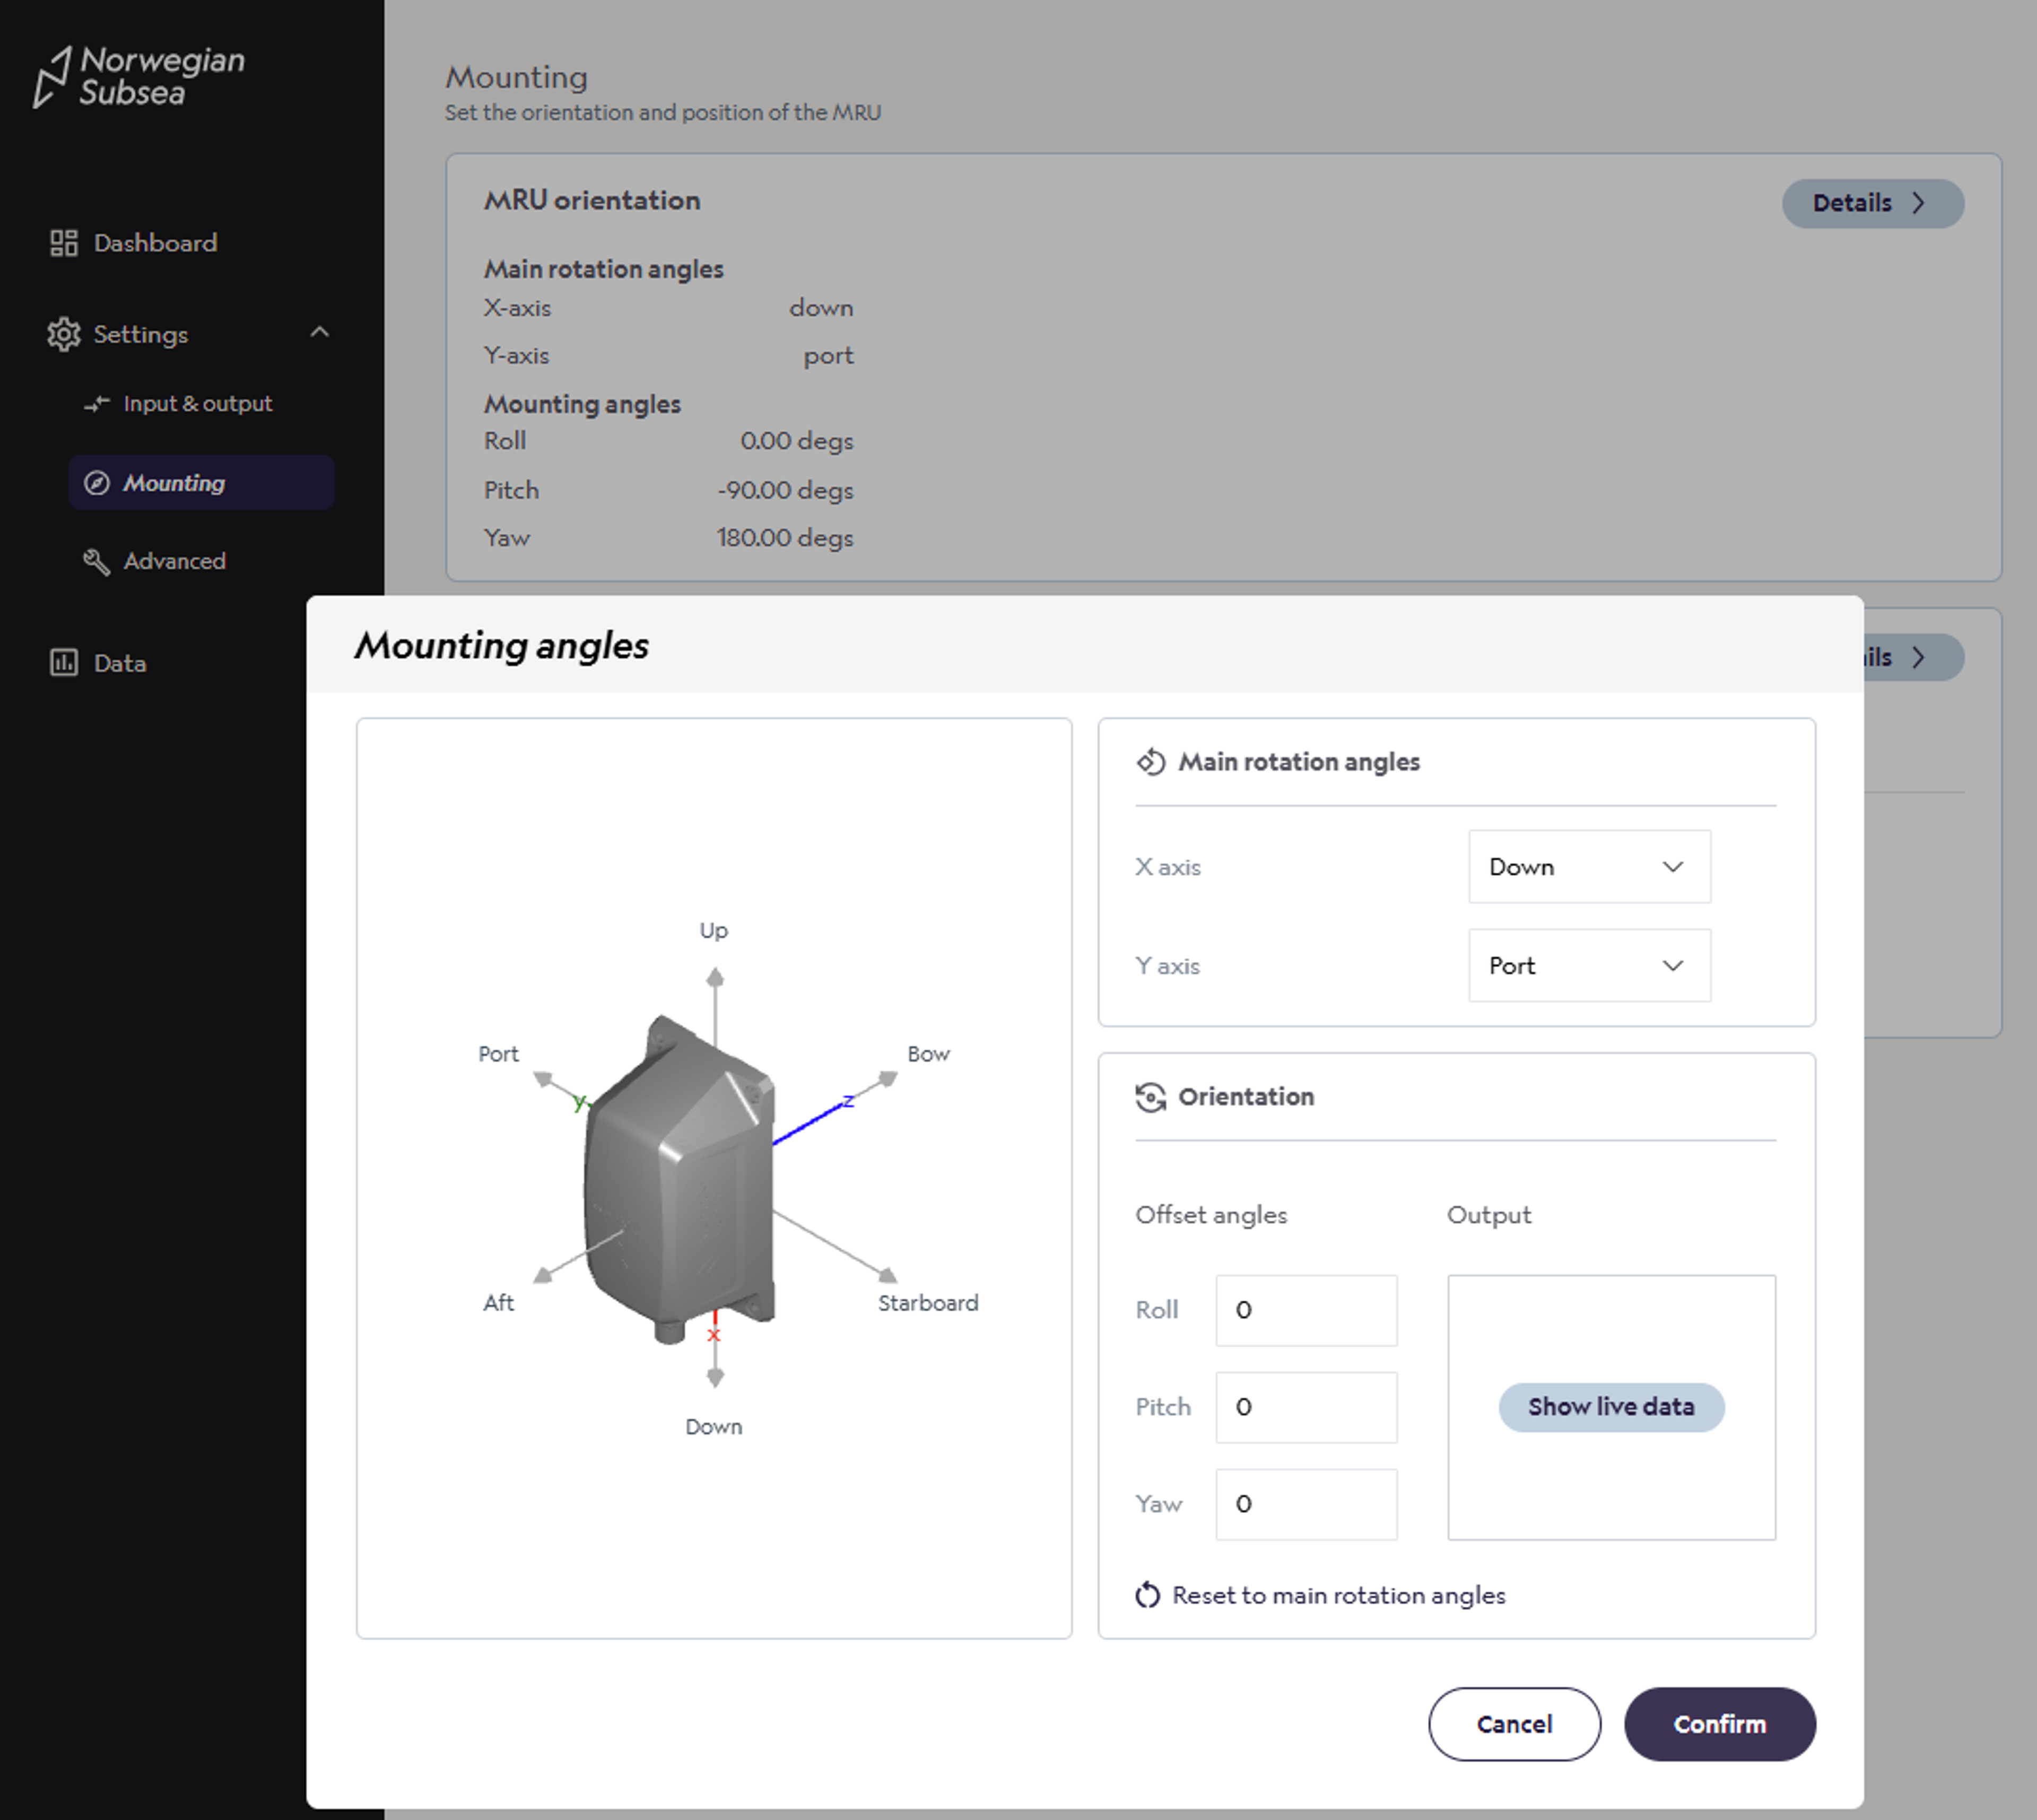2037x1820 pixels.
Task: Click the Orientation section icon
Action: 1151,1097
